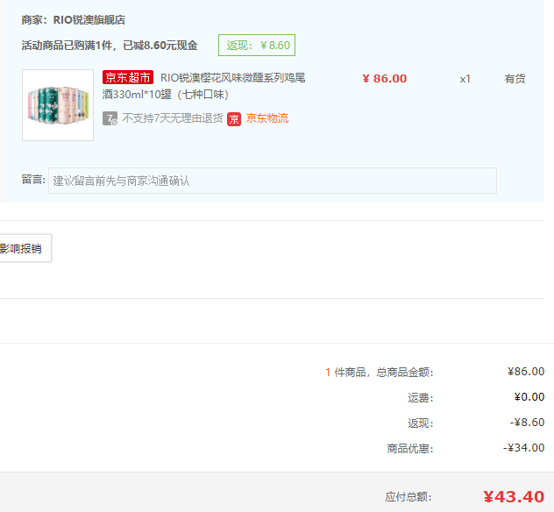The image size is (554, 512).
Task: Select the cashback value -¥8.60
Action: 527,423
